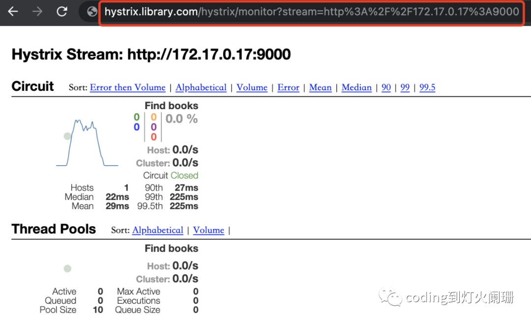Click the browser forward arrow
This screenshot has height=322, width=531.
pos(37,11)
